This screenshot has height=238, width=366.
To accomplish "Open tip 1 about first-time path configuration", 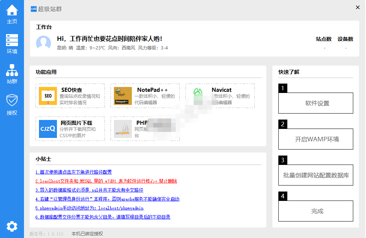I will 73,172.
